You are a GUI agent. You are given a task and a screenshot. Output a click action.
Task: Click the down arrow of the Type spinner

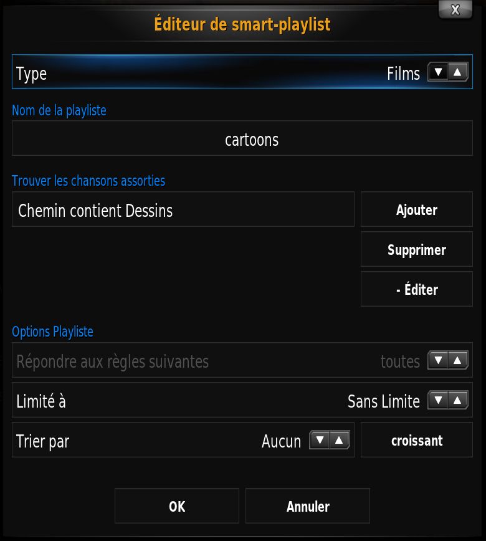438,72
